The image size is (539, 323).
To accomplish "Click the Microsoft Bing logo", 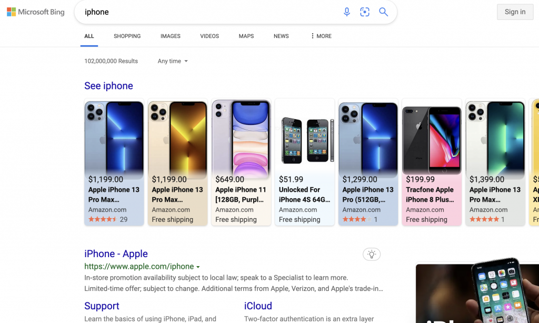I will 36,12.
